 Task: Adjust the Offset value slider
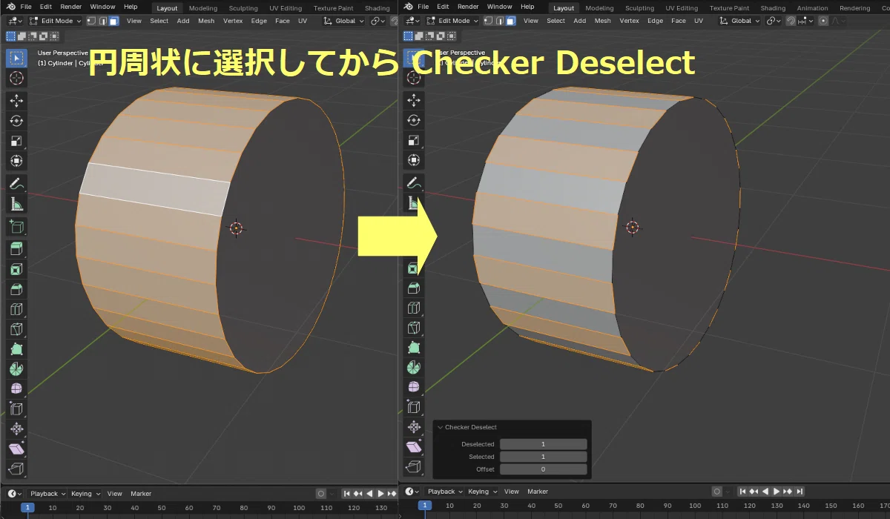543,469
